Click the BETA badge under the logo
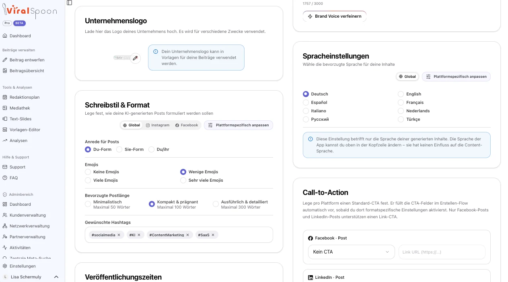 point(19,23)
